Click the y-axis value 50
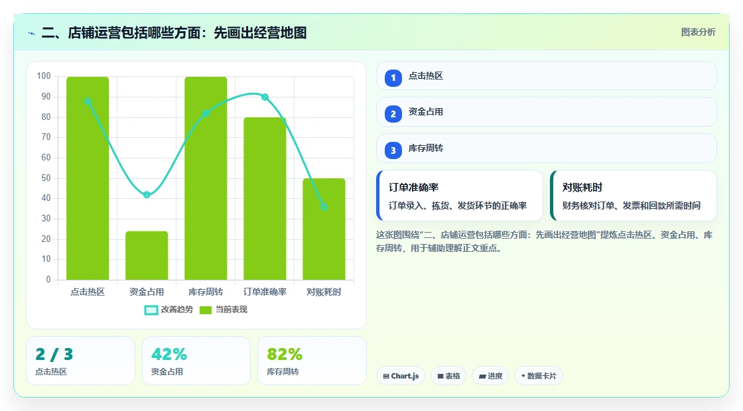This screenshot has height=411, width=743. 46,178
